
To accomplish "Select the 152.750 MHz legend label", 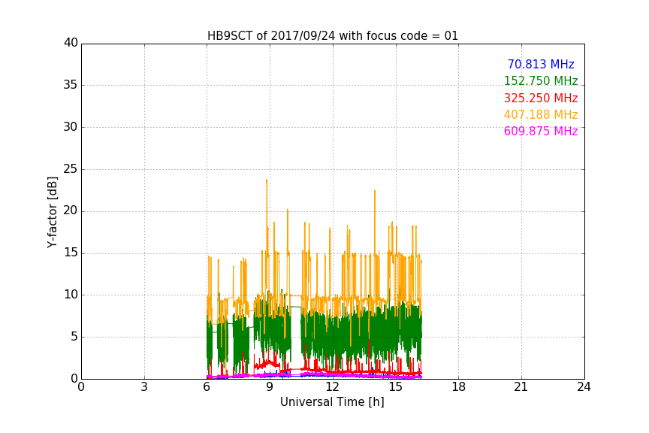I will [x=541, y=80].
